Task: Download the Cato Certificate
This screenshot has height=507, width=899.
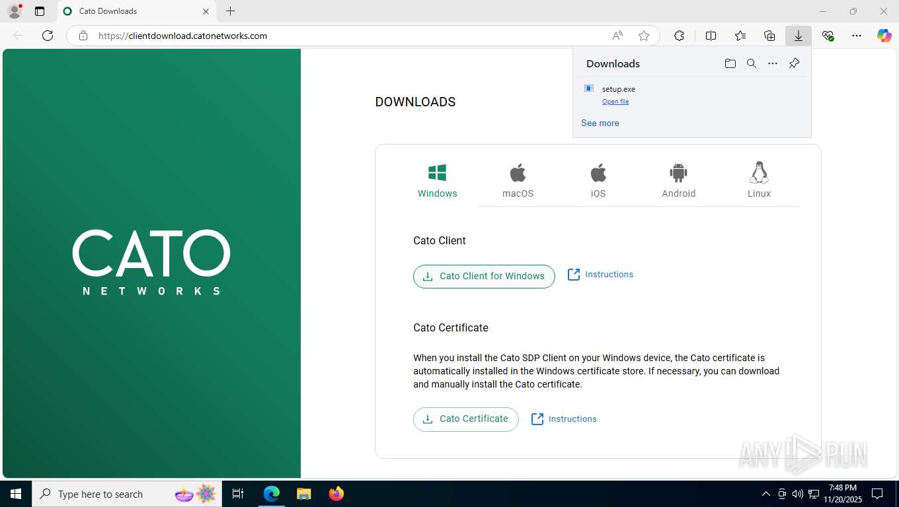Action: (x=466, y=419)
